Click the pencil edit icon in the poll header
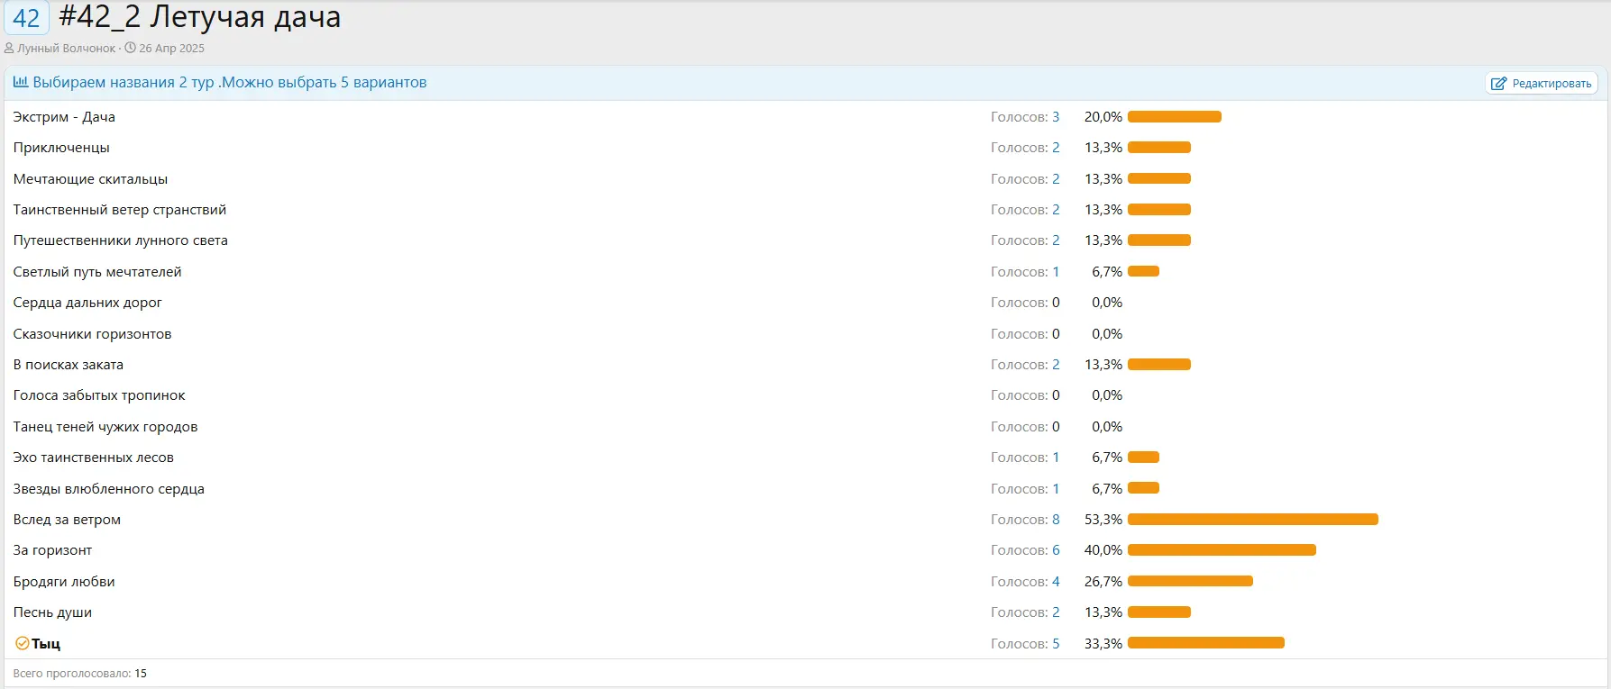This screenshot has width=1611, height=689. (x=1498, y=84)
